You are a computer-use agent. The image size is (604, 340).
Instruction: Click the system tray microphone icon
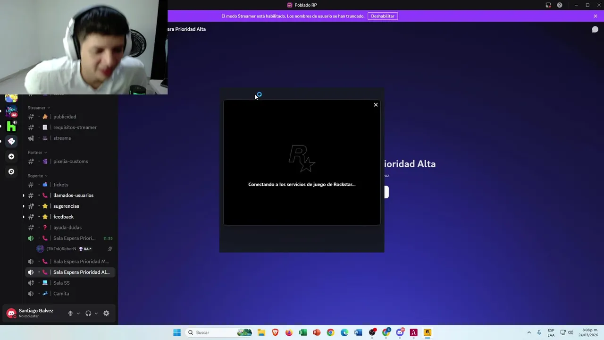[x=539, y=332]
